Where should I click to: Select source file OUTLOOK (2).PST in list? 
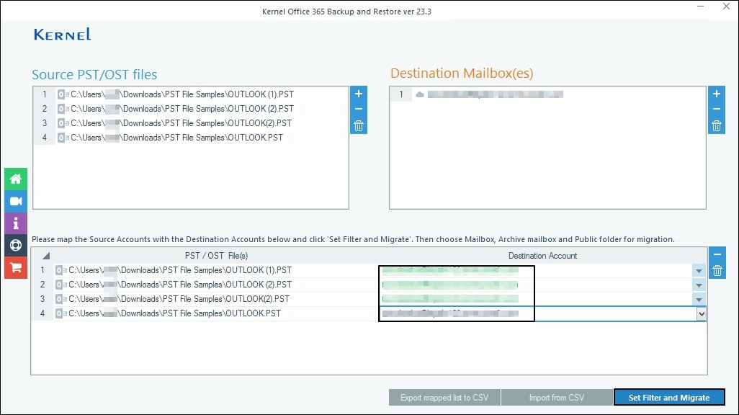click(191, 109)
